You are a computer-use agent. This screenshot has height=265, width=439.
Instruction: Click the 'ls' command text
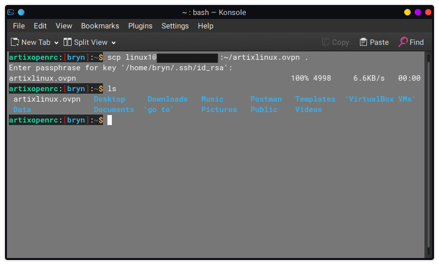(112, 89)
